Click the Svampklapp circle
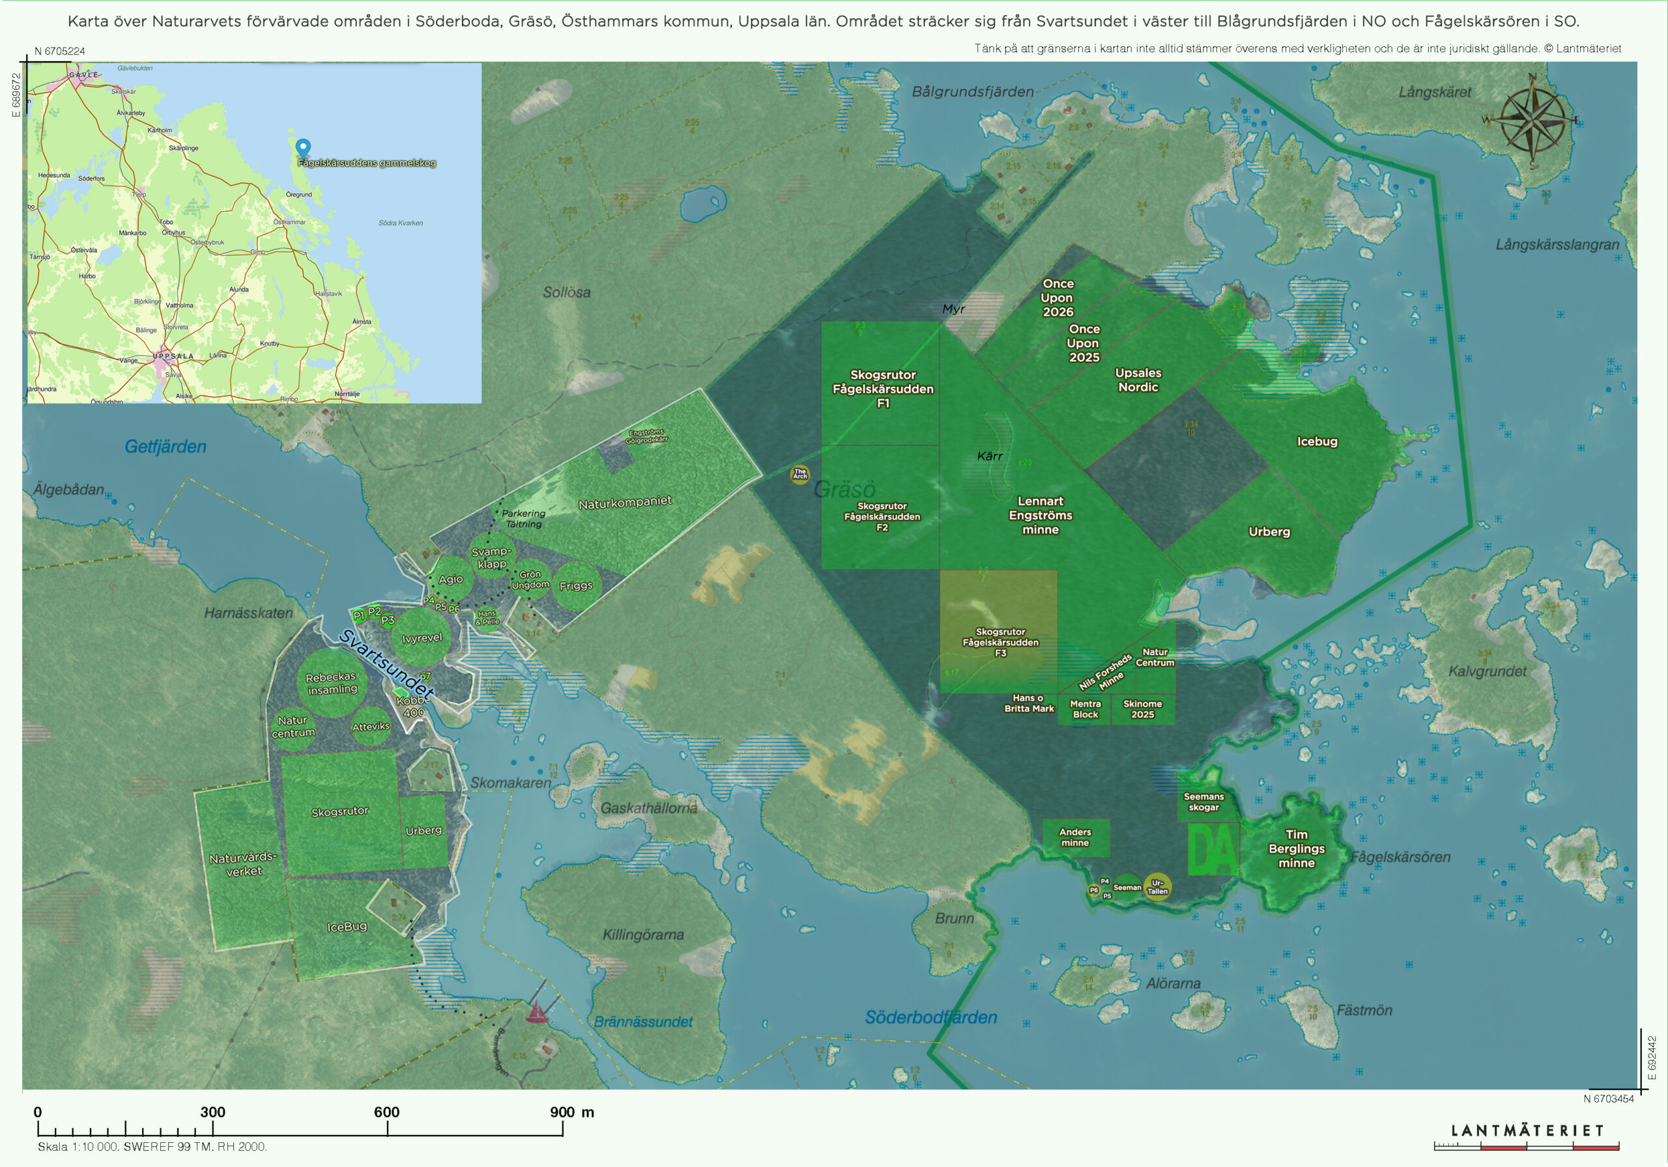This screenshot has width=1668, height=1167. coord(492,557)
